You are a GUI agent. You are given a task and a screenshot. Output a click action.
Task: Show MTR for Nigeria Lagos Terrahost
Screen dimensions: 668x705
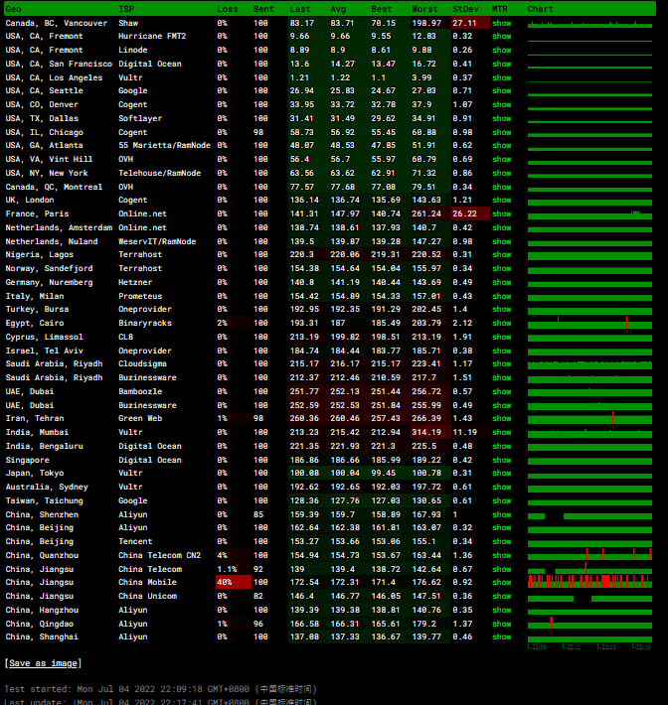[x=501, y=254]
